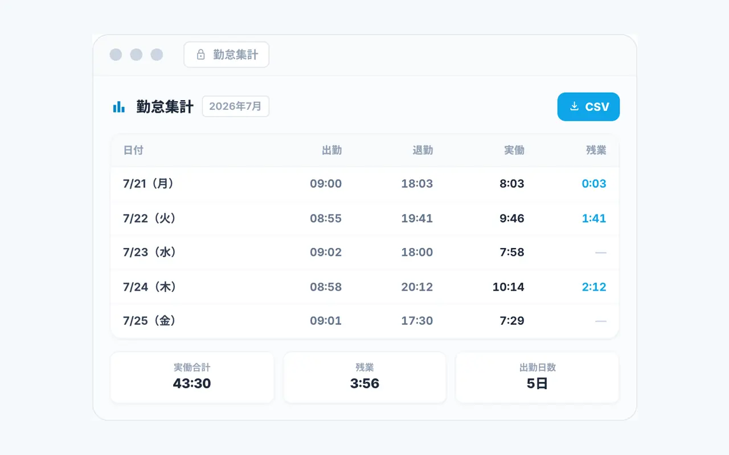This screenshot has height=455, width=729.
Task: Click clock-out time 18:03
Action: (417, 184)
